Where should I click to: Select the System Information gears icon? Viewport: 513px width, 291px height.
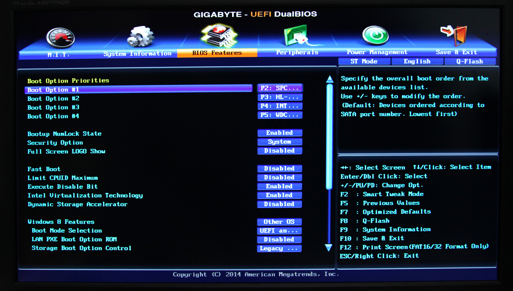click(141, 36)
